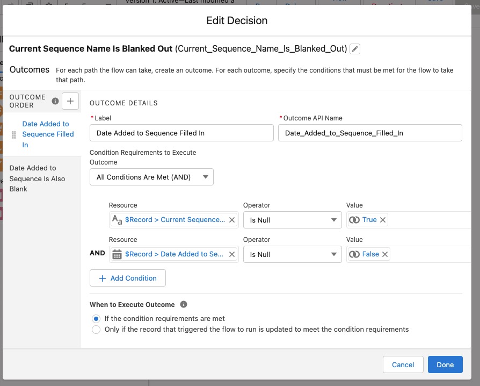Click the Outcome Order info icon
Screen dimensions: 480x386
pyautogui.click(x=55, y=101)
